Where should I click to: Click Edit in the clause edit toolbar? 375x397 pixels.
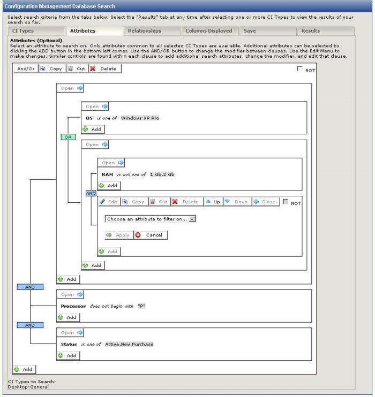[109, 202]
